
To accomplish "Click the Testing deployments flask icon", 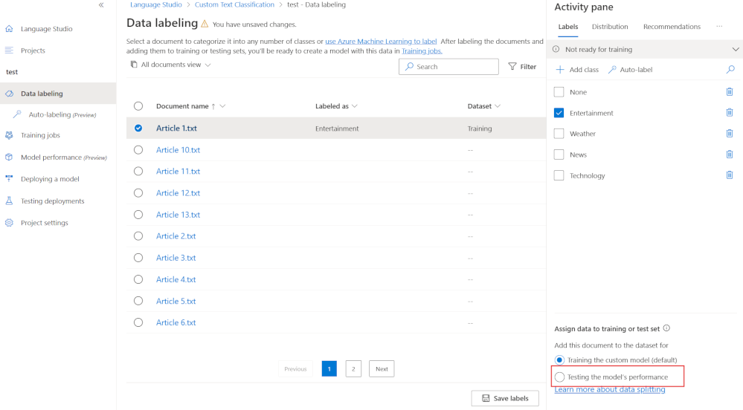I will point(9,201).
